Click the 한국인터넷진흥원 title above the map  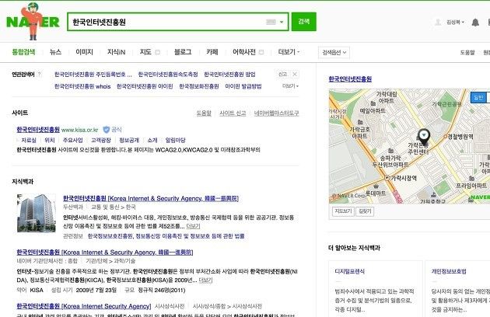(x=350, y=79)
